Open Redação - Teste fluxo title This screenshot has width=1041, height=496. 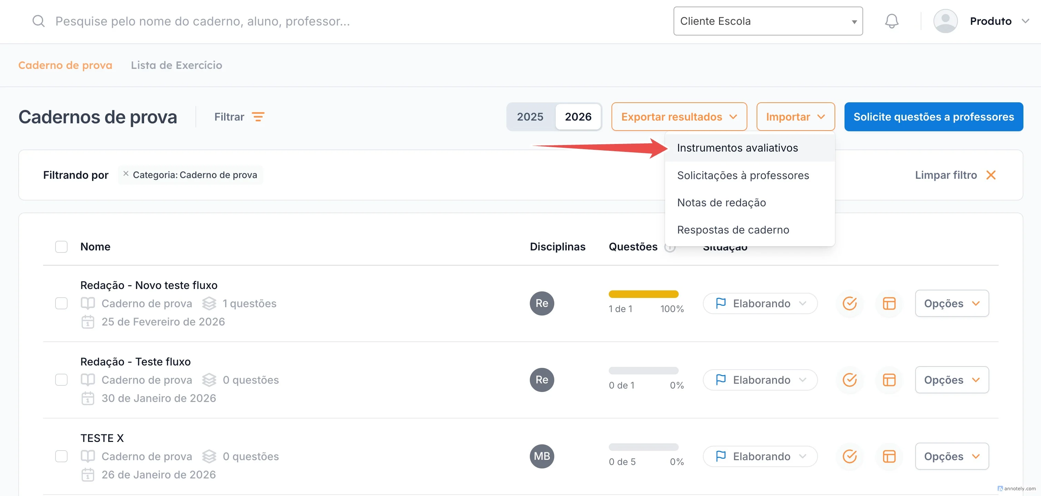coord(135,362)
